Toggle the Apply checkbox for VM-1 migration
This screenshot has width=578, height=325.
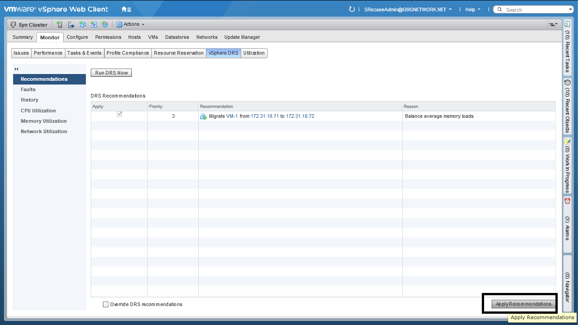[x=119, y=115]
